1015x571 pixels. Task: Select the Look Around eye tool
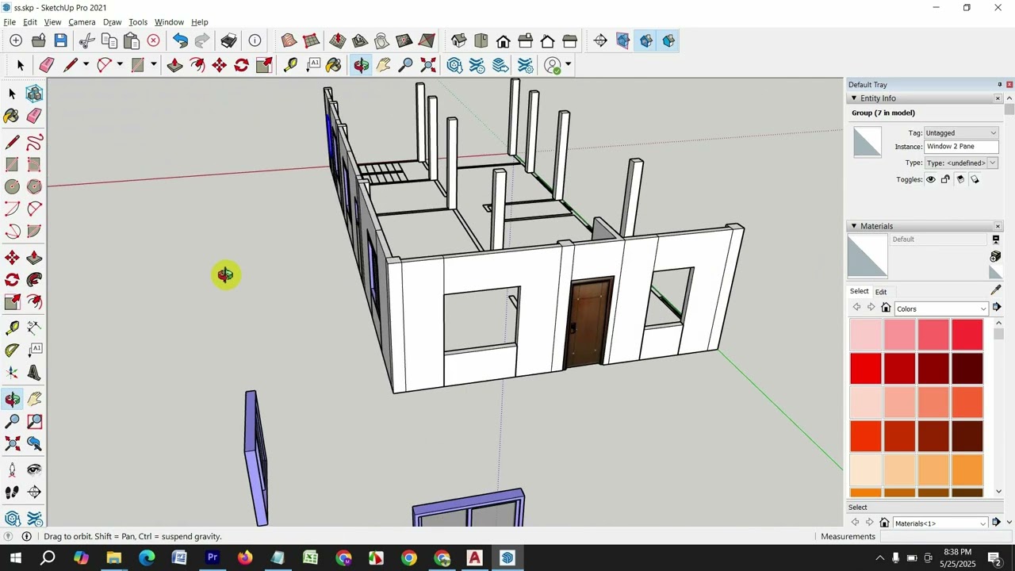pos(34,470)
